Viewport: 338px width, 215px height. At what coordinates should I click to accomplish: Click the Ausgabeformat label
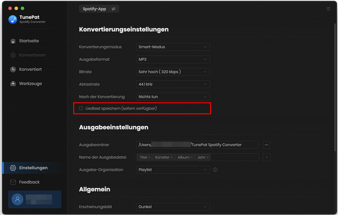pos(94,59)
